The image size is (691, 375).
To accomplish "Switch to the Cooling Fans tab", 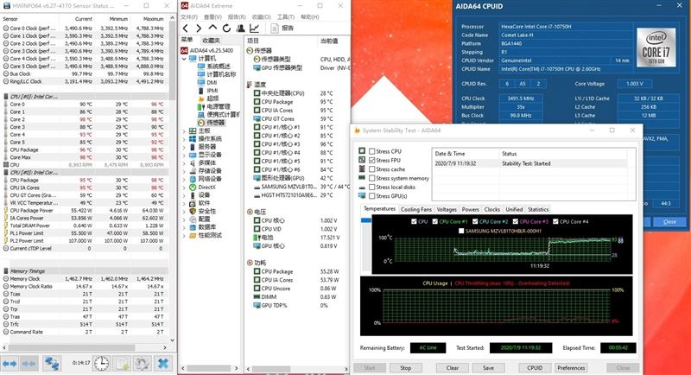I will (x=416, y=209).
